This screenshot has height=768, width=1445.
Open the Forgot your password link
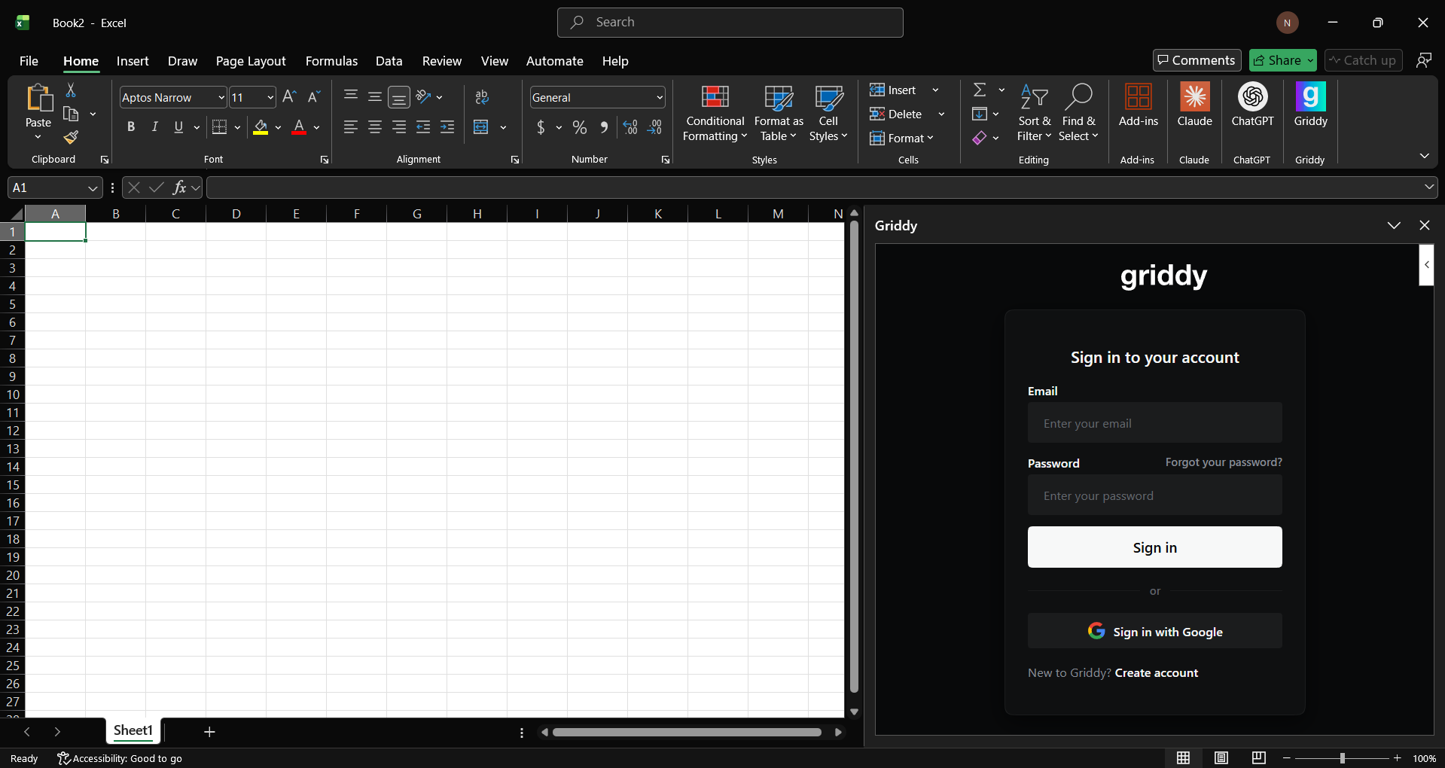tap(1223, 462)
